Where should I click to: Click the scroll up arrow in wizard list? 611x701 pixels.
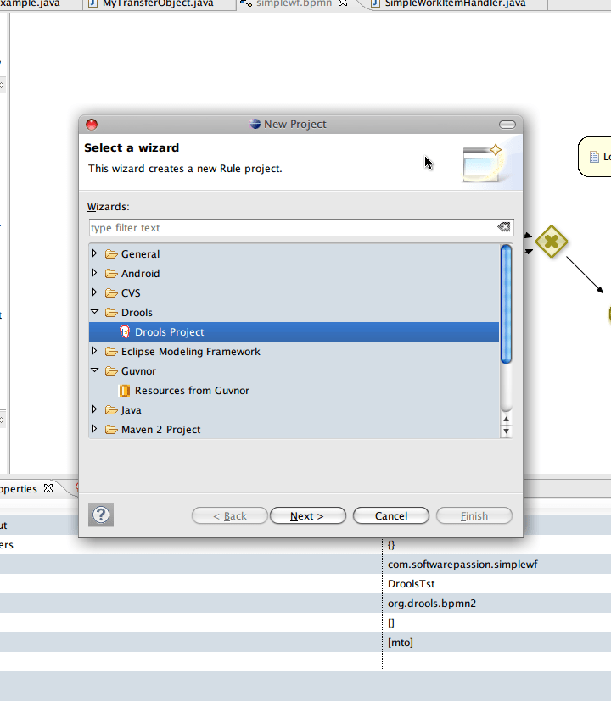coord(506,419)
